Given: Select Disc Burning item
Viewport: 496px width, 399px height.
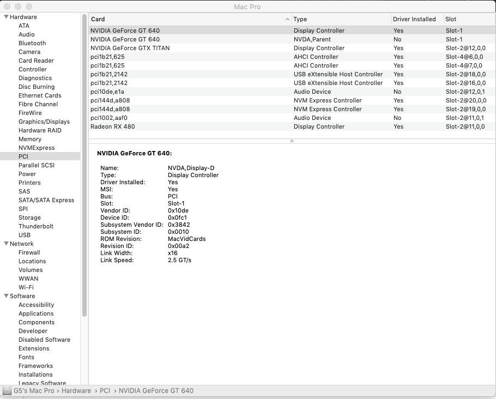Looking at the screenshot, I should 37,87.
